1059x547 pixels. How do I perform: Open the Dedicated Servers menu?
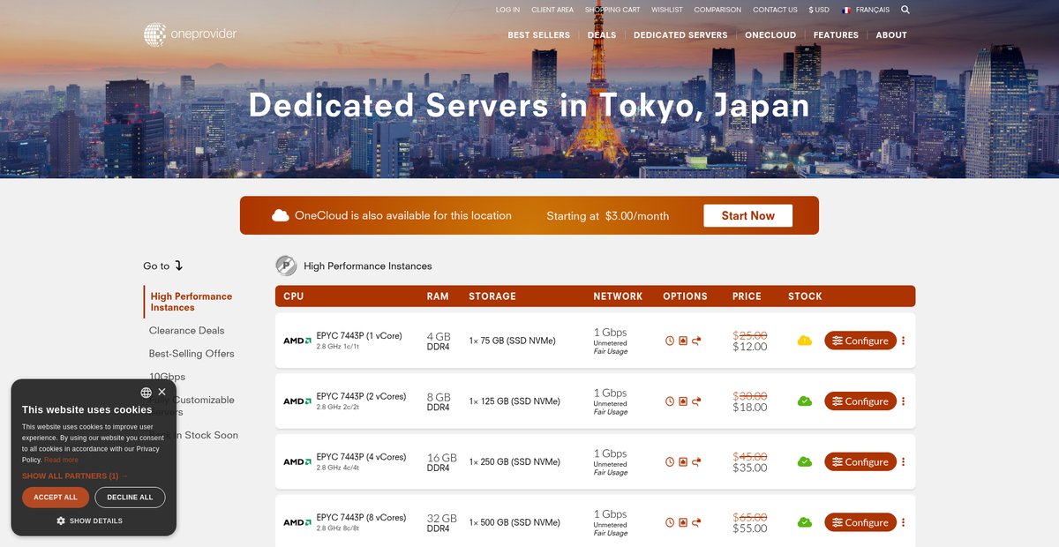[x=680, y=35]
